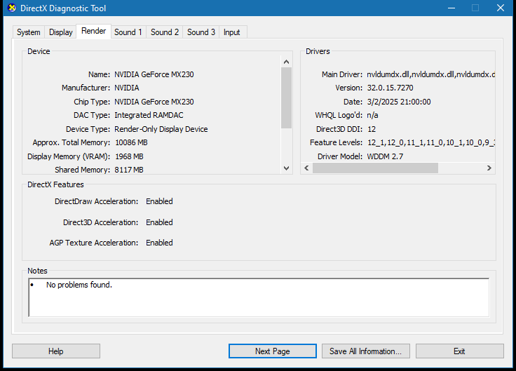
Task: Click the Integrated RAMDAC value
Action: coord(149,115)
